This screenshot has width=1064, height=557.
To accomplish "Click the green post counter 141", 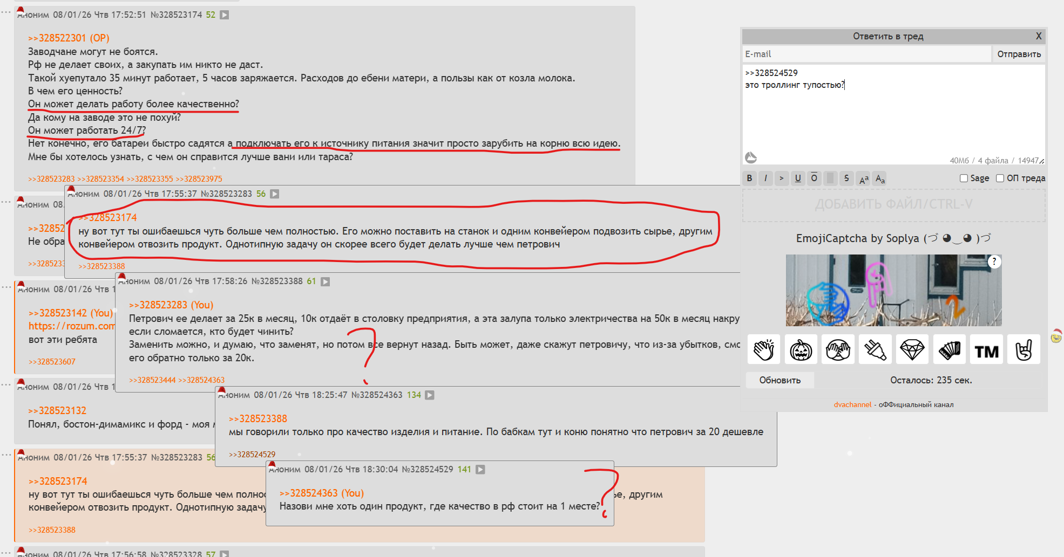I will click(x=464, y=470).
